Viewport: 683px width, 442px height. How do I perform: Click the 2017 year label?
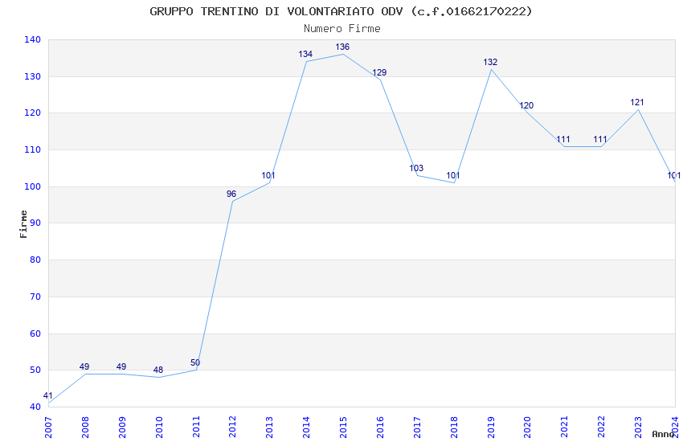click(x=417, y=428)
